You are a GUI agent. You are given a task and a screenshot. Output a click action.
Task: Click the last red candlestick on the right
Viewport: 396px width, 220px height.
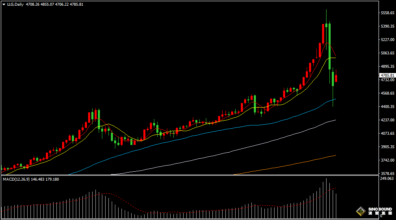point(336,78)
